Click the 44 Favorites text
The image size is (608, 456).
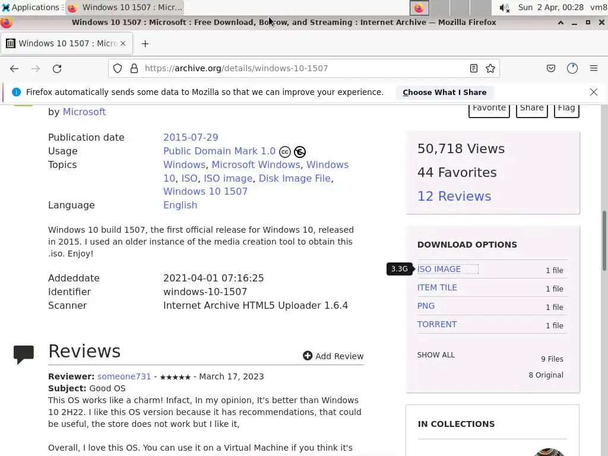point(457,173)
